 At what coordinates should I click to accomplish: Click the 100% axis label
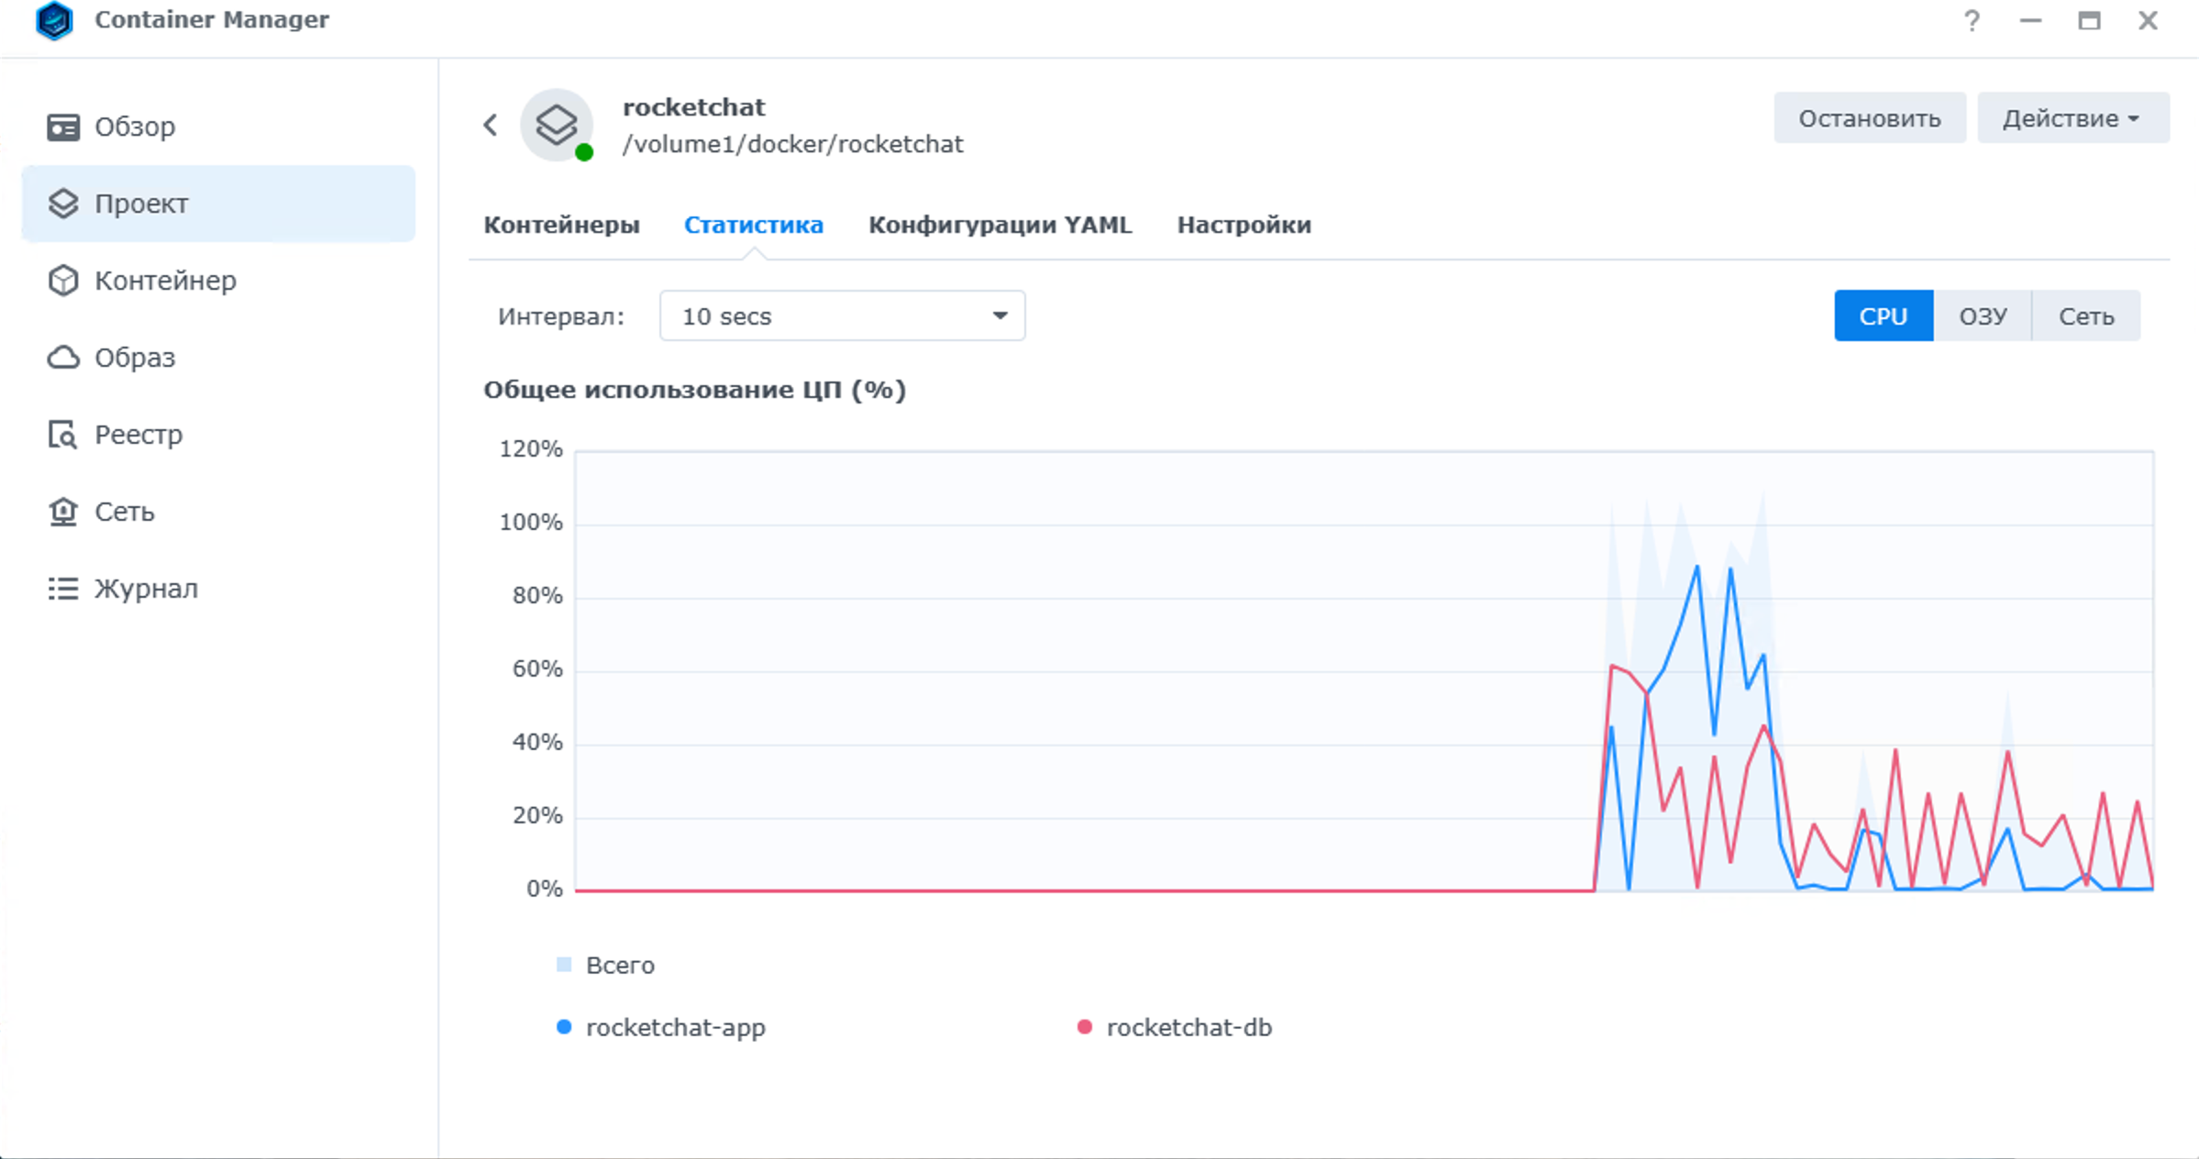(531, 523)
